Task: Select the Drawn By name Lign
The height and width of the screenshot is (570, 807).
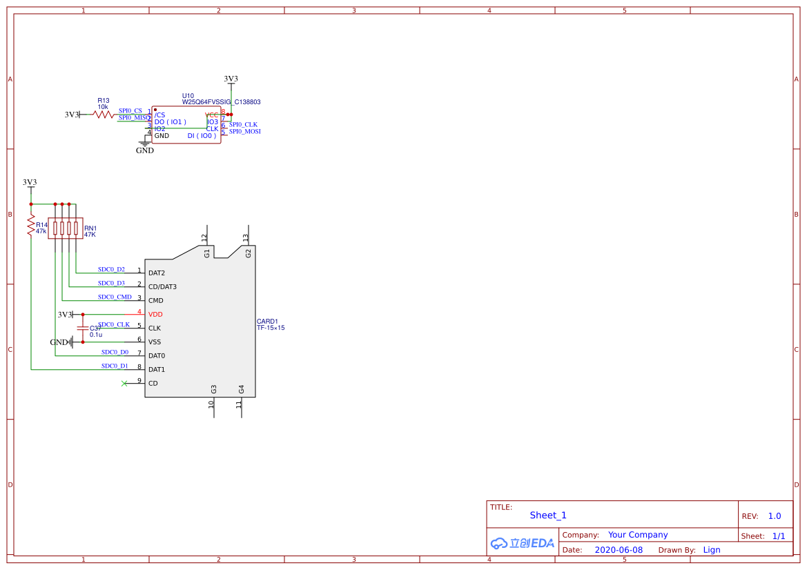Action: click(712, 550)
